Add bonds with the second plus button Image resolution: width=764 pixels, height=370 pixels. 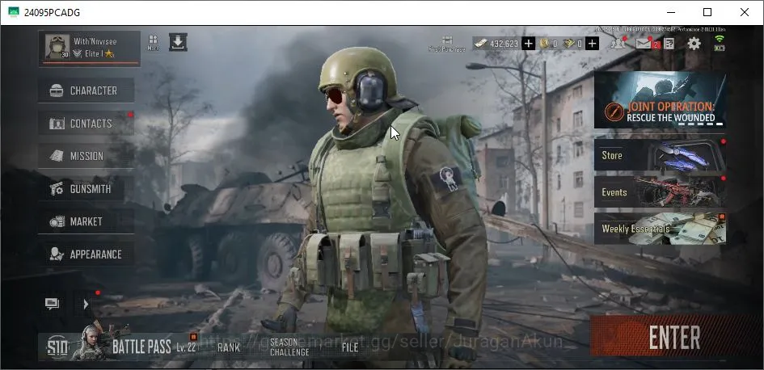pyautogui.click(x=592, y=44)
